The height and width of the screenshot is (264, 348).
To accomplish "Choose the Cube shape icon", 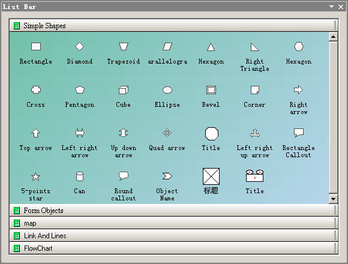I will click(124, 90).
